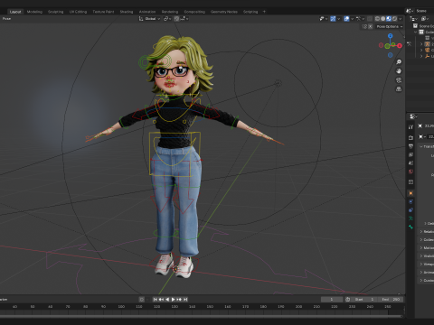Image resolution: width=434 pixels, height=325 pixels.
Task: Select rendered viewport shading
Action: tap(394, 19)
